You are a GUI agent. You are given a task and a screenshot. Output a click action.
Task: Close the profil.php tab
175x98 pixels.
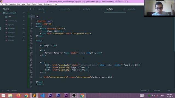point(101,9)
